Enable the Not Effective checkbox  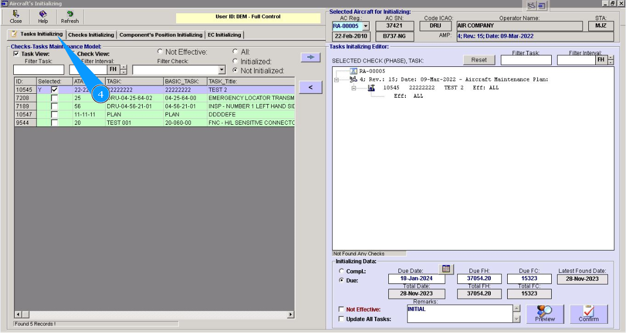(341, 309)
